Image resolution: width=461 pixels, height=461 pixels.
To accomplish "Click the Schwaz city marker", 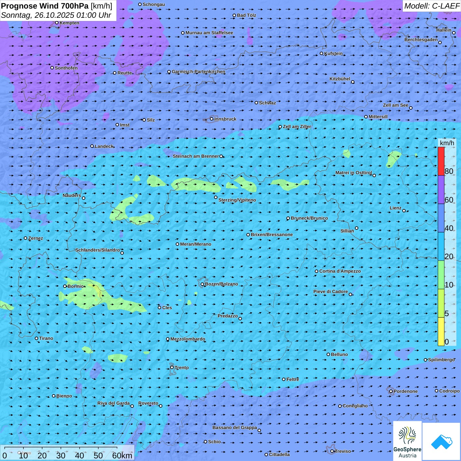I will [257, 103].
